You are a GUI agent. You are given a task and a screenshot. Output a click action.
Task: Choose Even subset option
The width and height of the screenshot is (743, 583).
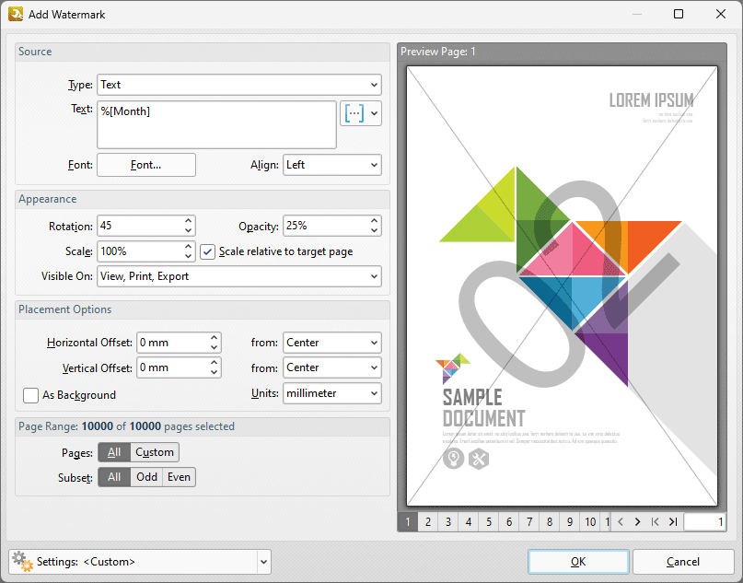(x=179, y=477)
